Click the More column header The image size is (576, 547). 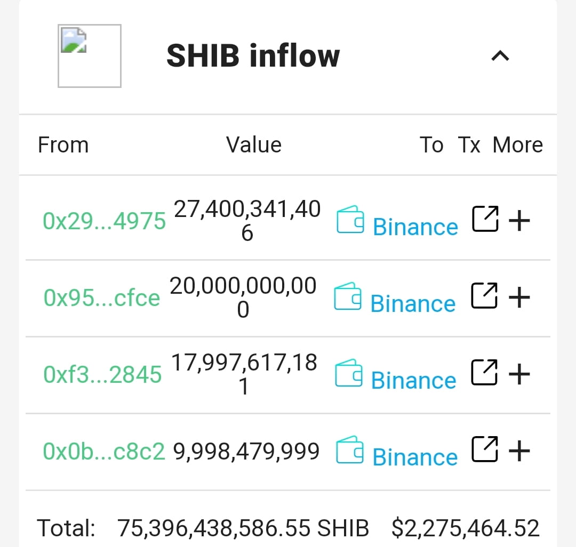[517, 144]
